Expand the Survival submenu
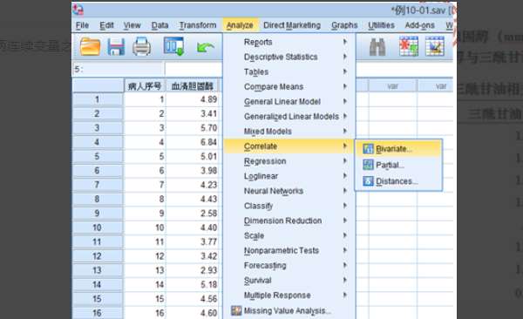Viewport: 523px width, 319px height. tap(289, 281)
